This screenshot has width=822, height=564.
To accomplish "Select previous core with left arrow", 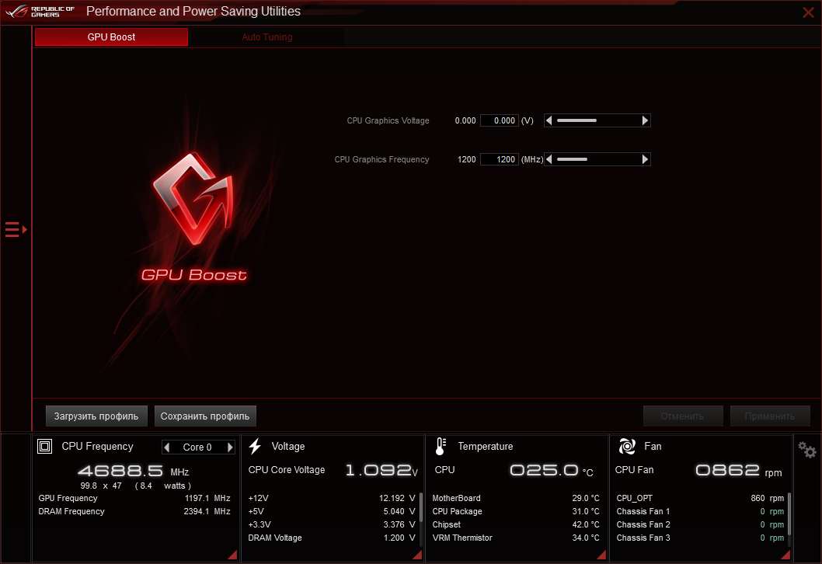I will click(167, 447).
